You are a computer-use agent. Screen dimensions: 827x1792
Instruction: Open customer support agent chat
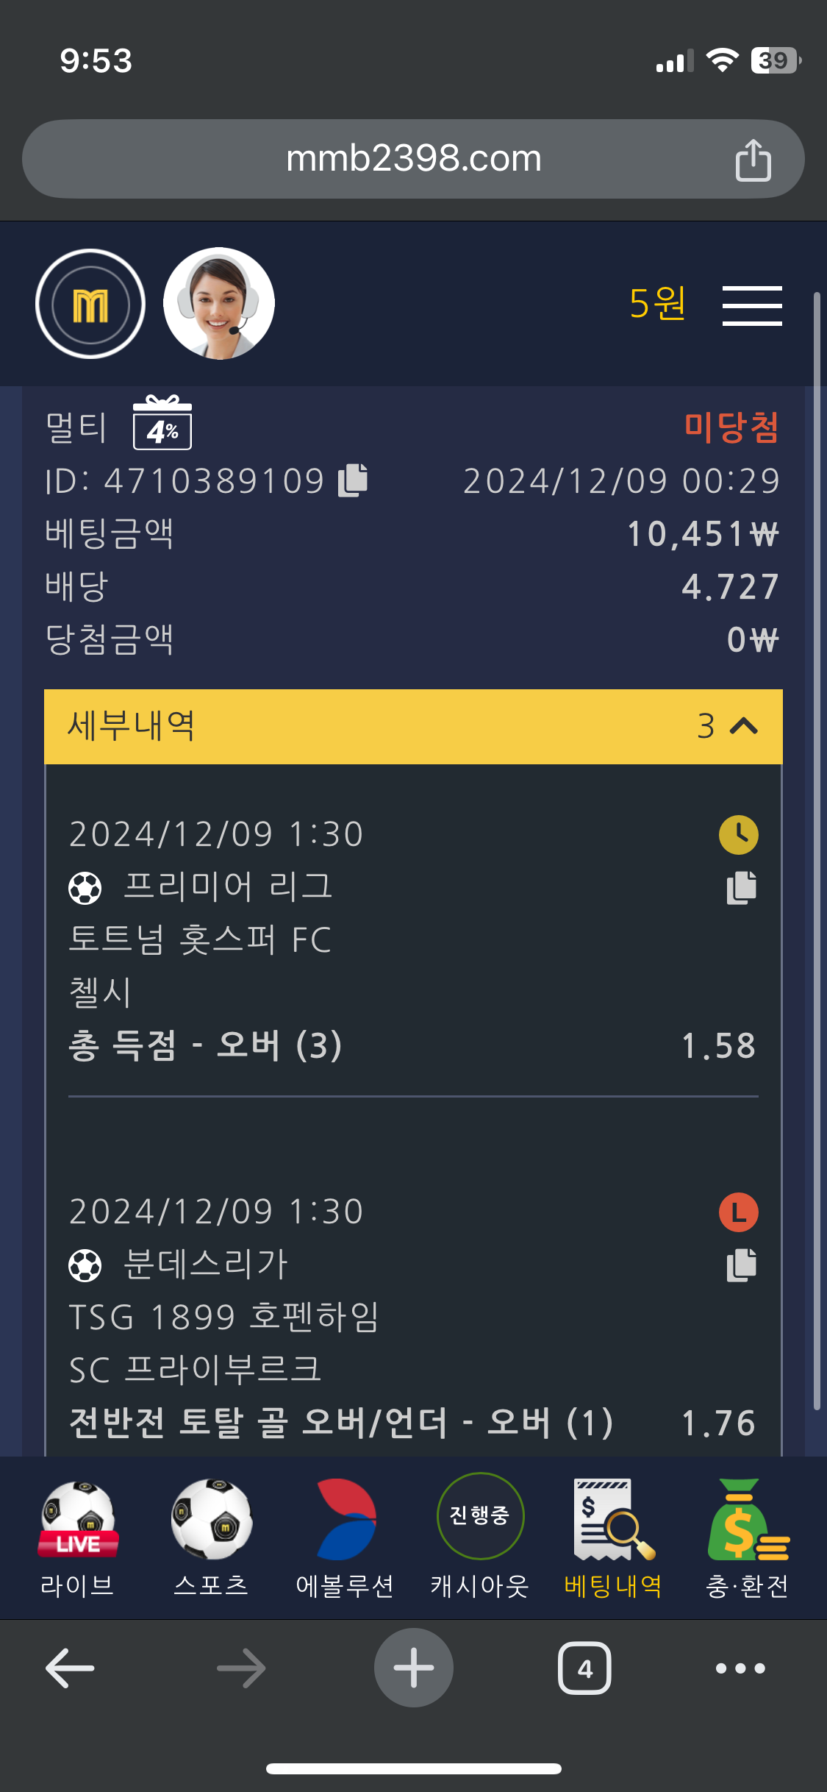[x=219, y=304]
